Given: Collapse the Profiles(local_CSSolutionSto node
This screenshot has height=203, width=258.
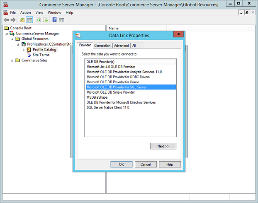Looking at the screenshot, I should point(18,45).
